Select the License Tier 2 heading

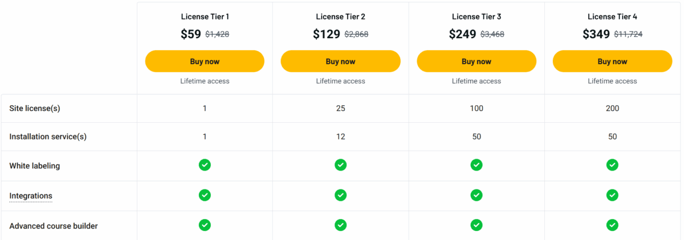[x=340, y=16]
